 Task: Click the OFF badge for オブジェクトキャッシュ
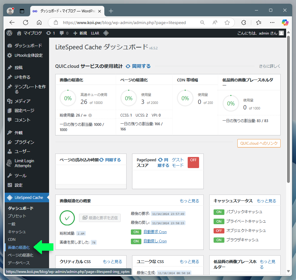point(219,231)
